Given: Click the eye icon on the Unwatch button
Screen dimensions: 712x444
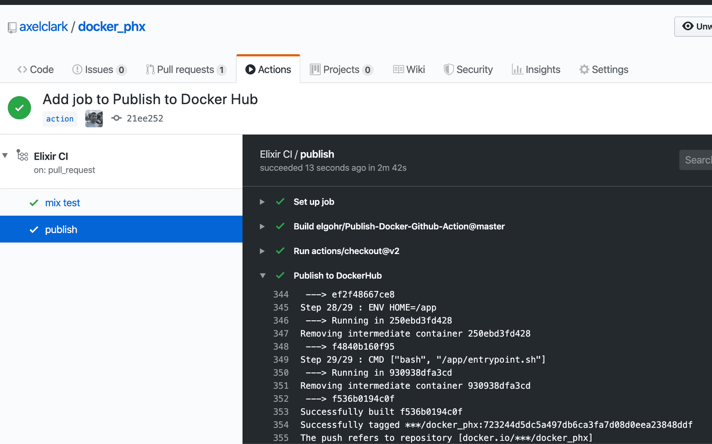Looking at the screenshot, I should click(688, 26).
